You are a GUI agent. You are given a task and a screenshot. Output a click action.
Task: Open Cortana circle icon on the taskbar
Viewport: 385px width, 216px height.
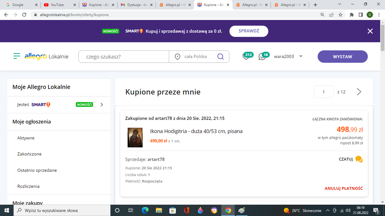[117, 210]
